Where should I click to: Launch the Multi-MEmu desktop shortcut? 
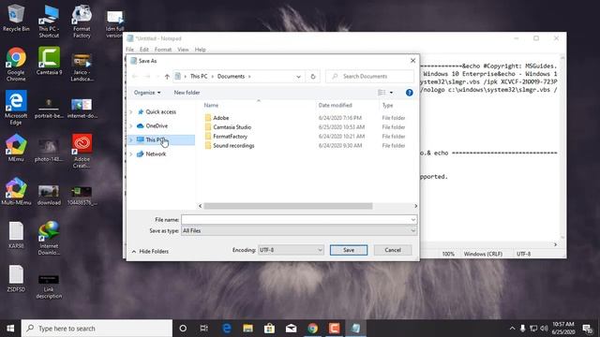pyautogui.click(x=16, y=191)
